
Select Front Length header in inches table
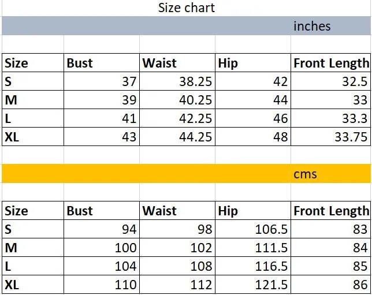[x=331, y=63]
